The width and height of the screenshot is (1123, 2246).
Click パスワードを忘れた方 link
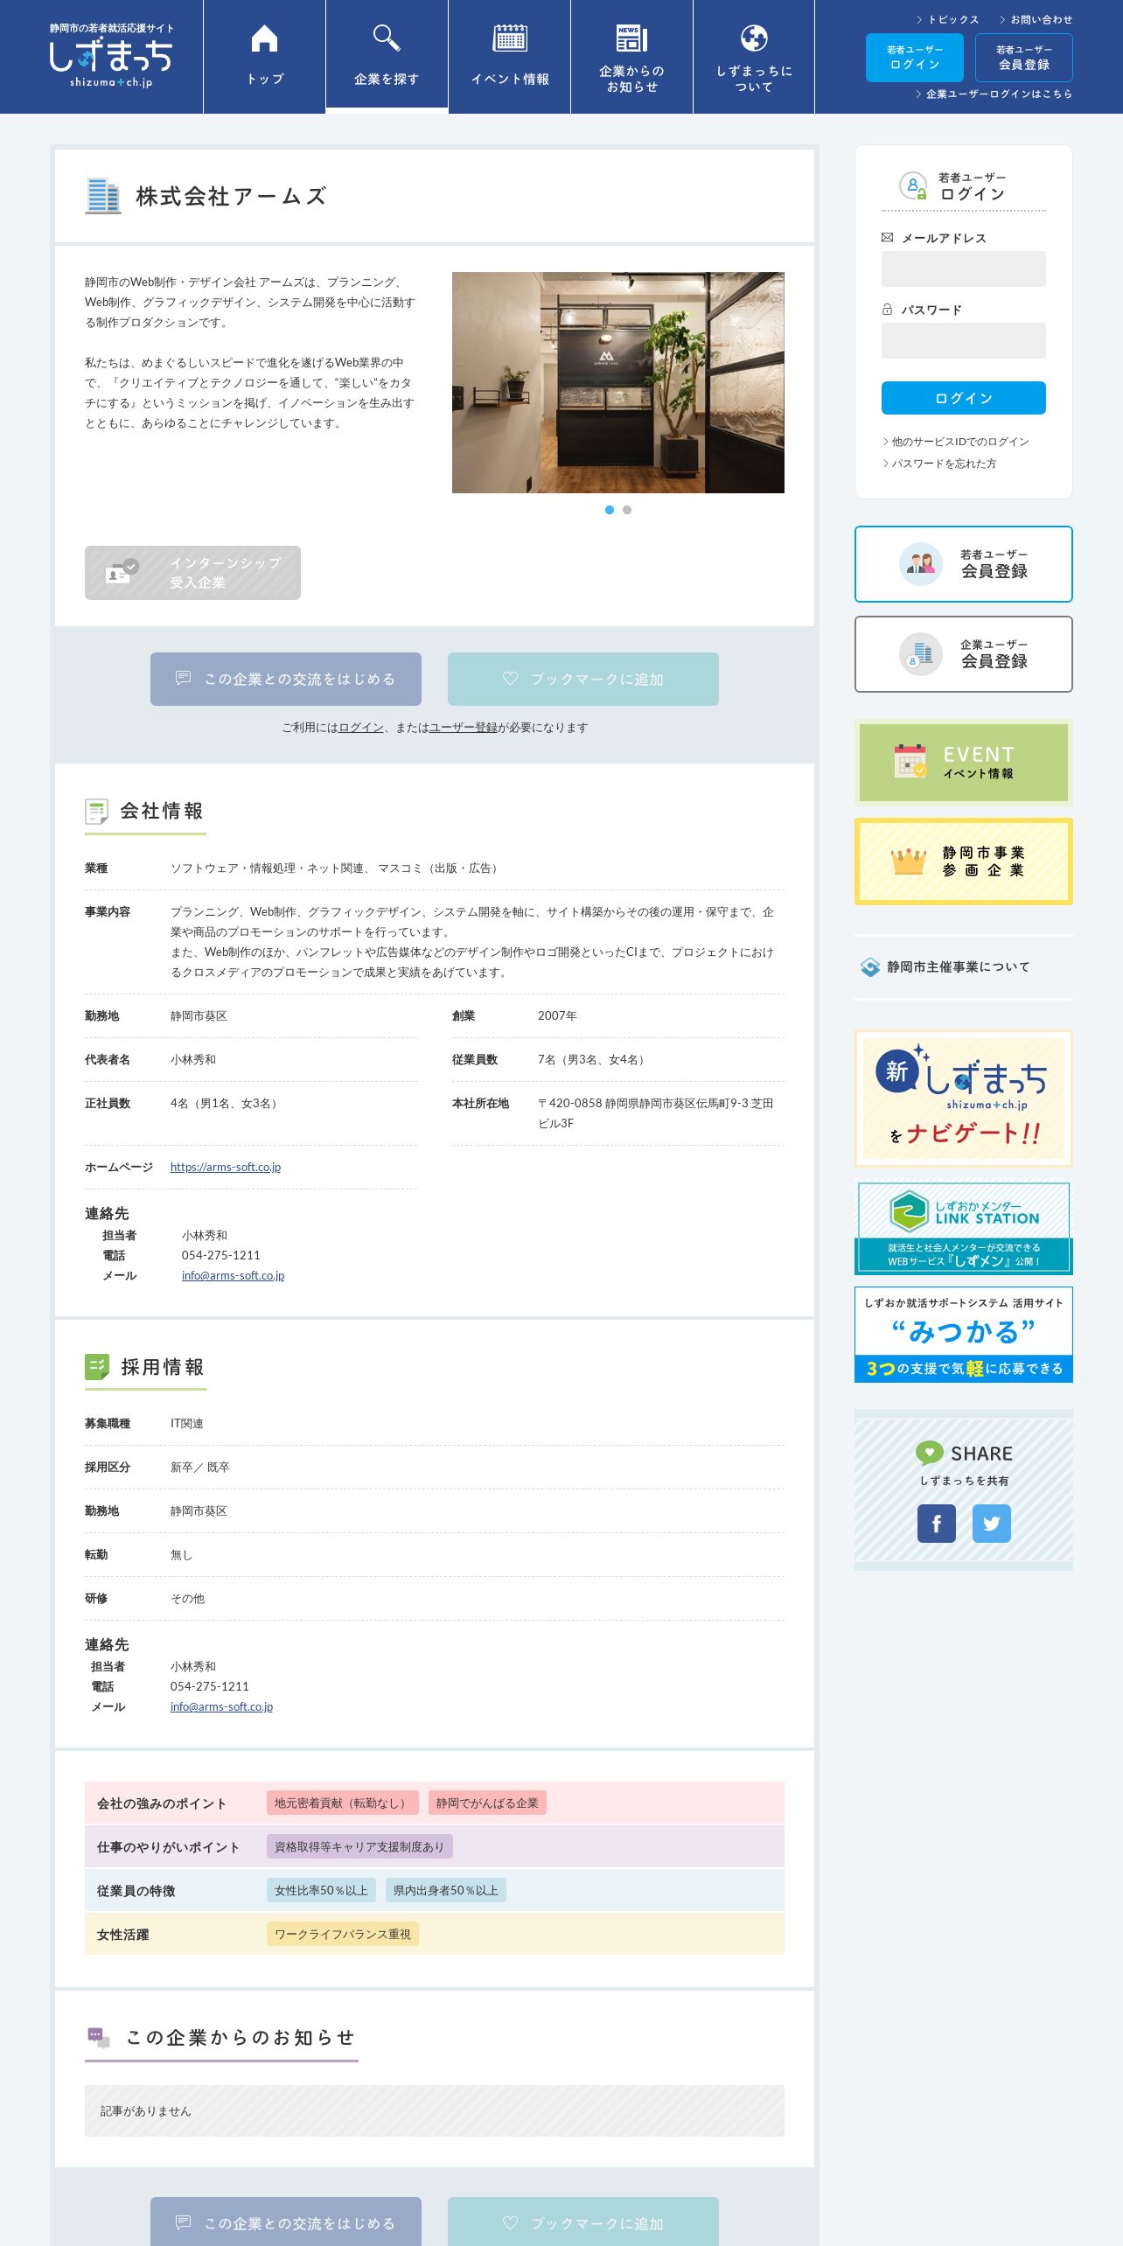point(939,464)
